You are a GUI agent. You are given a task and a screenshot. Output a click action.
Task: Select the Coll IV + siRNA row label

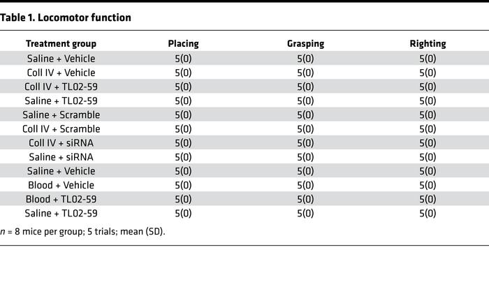pos(61,143)
